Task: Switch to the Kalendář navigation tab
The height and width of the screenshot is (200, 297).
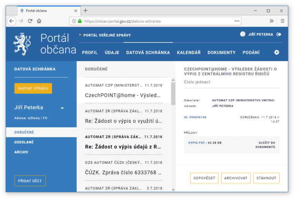Action: 189,53
